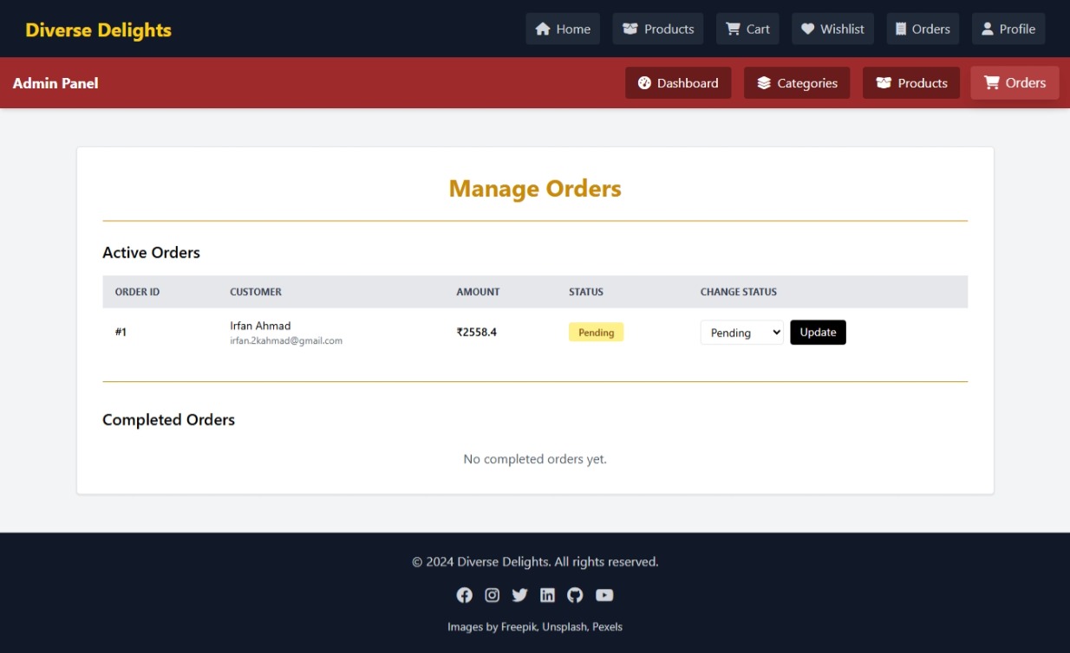Open the Instagram footer icon
Image resolution: width=1070 pixels, height=653 pixels.
(x=493, y=595)
